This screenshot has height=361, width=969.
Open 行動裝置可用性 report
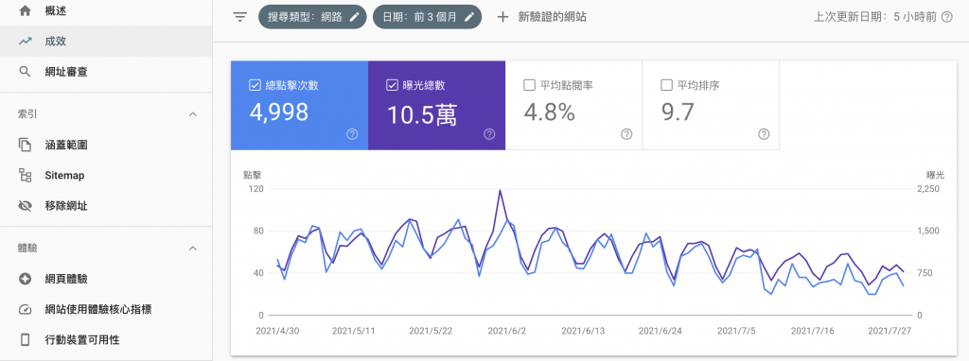pyautogui.click(x=106, y=339)
